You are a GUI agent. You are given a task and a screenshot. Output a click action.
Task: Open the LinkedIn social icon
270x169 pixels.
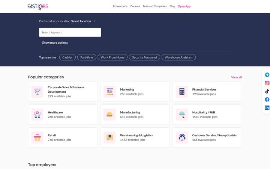(267, 108)
